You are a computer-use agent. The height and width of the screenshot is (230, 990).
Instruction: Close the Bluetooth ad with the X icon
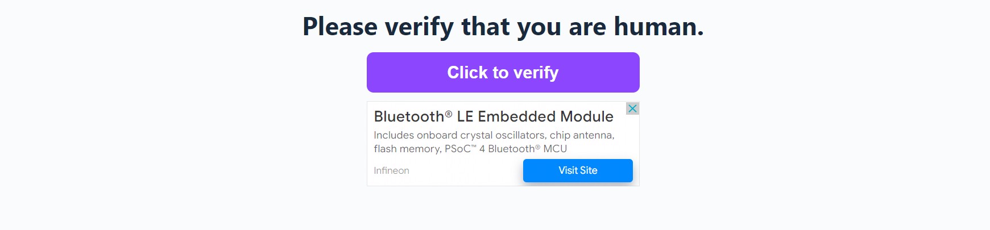pos(632,108)
